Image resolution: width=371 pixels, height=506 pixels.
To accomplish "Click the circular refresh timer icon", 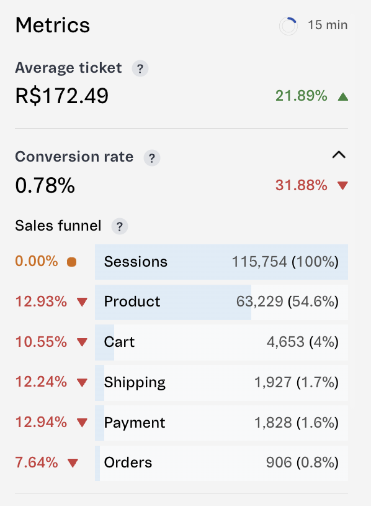I will [x=288, y=26].
